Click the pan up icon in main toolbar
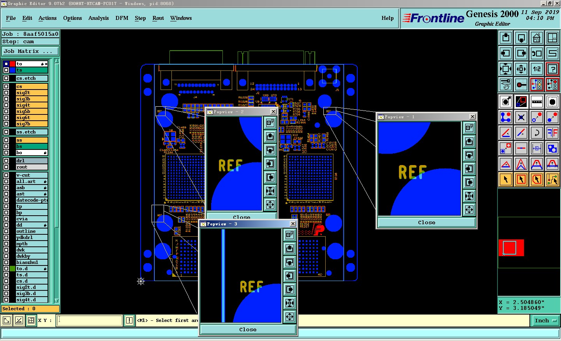The height and width of the screenshot is (341, 561). (506, 38)
